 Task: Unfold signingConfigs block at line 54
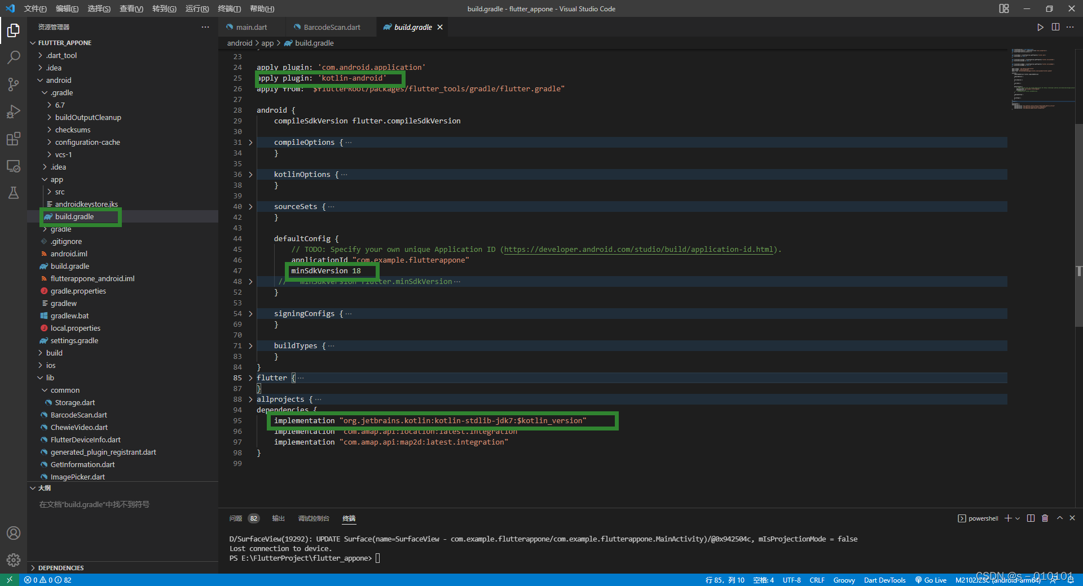[x=250, y=314]
